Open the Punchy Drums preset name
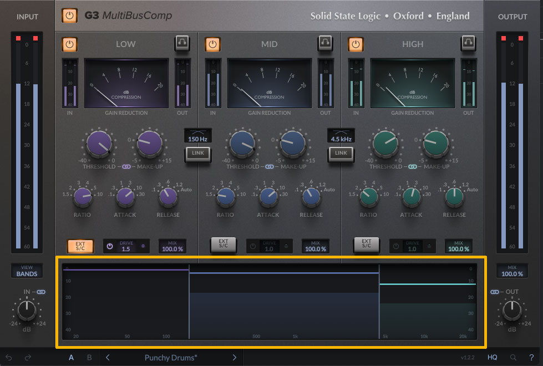This screenshot has height=366, width=543. pyautogui.click(x=170, y=358)
